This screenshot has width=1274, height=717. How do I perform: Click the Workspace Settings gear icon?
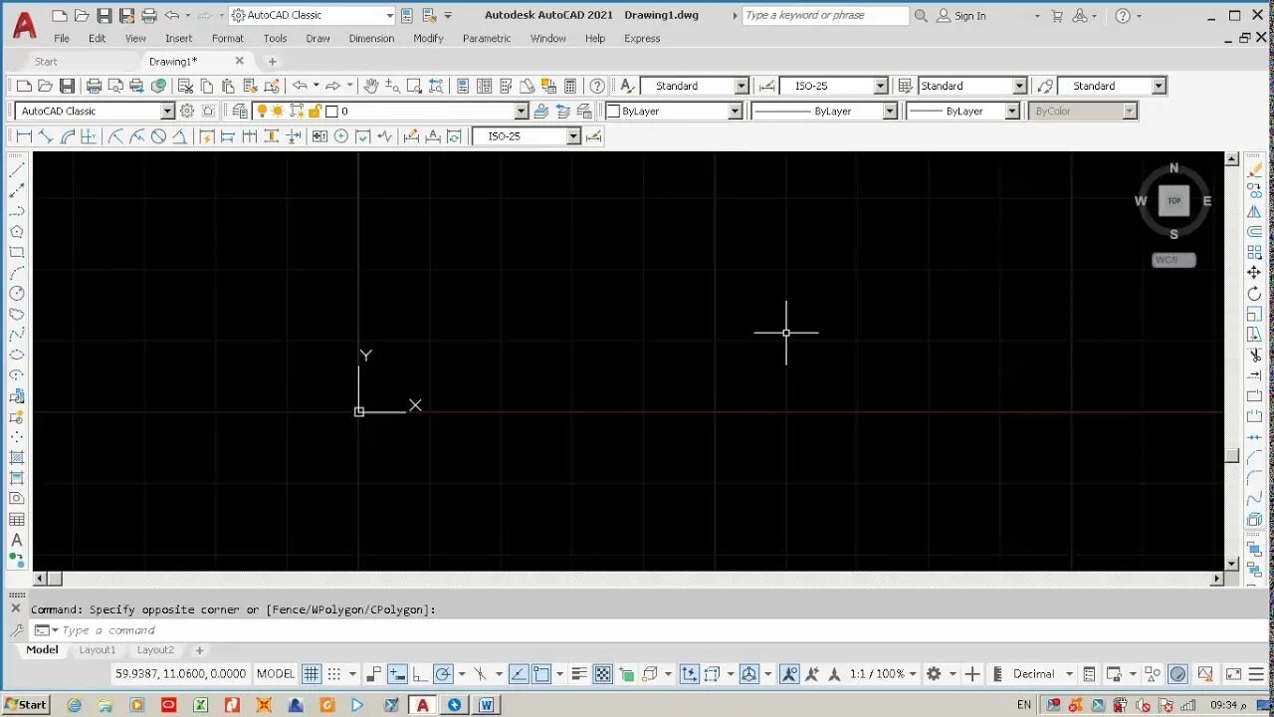pyautogui.click(x=186, y=111)
